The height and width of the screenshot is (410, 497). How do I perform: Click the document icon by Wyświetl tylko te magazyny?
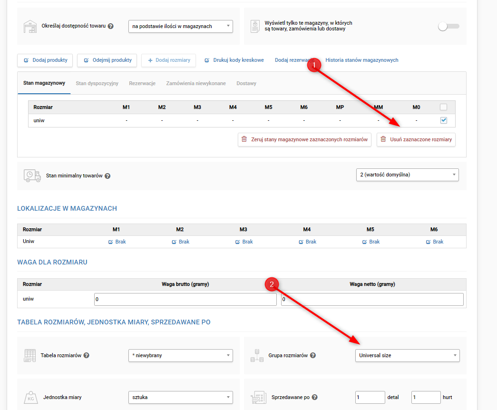(255, 26)
